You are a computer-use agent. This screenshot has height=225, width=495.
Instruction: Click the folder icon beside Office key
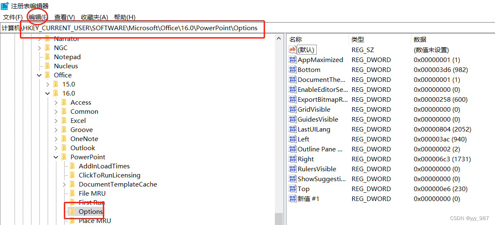(x=48, y=75)
